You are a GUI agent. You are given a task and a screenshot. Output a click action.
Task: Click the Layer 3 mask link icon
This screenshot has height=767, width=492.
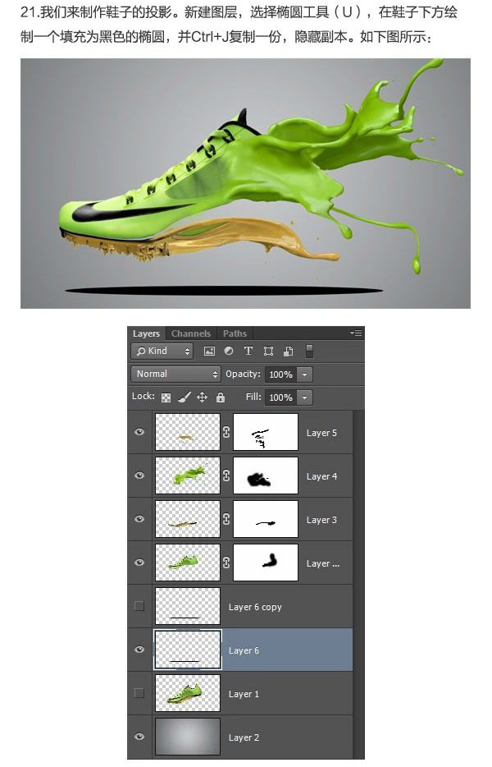pos(226,519)
